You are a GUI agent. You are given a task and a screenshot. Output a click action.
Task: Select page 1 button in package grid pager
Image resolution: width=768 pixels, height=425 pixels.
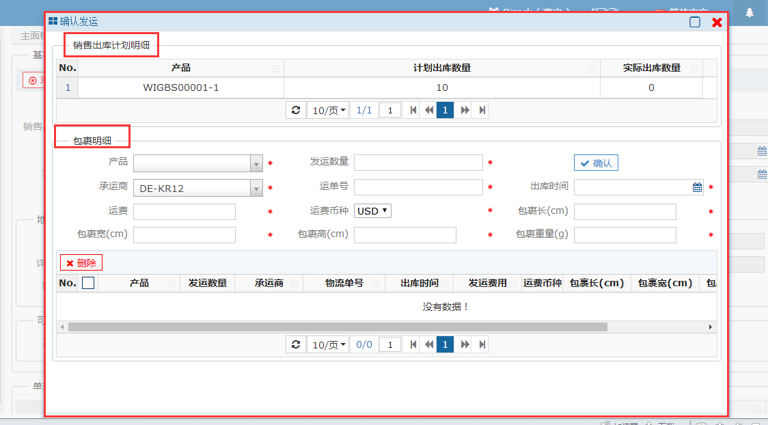pyautogui.click(x=445, y=344)
